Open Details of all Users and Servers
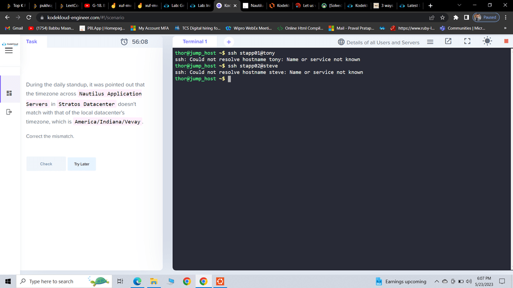This screenshot has height=288, width=513. 378,42
